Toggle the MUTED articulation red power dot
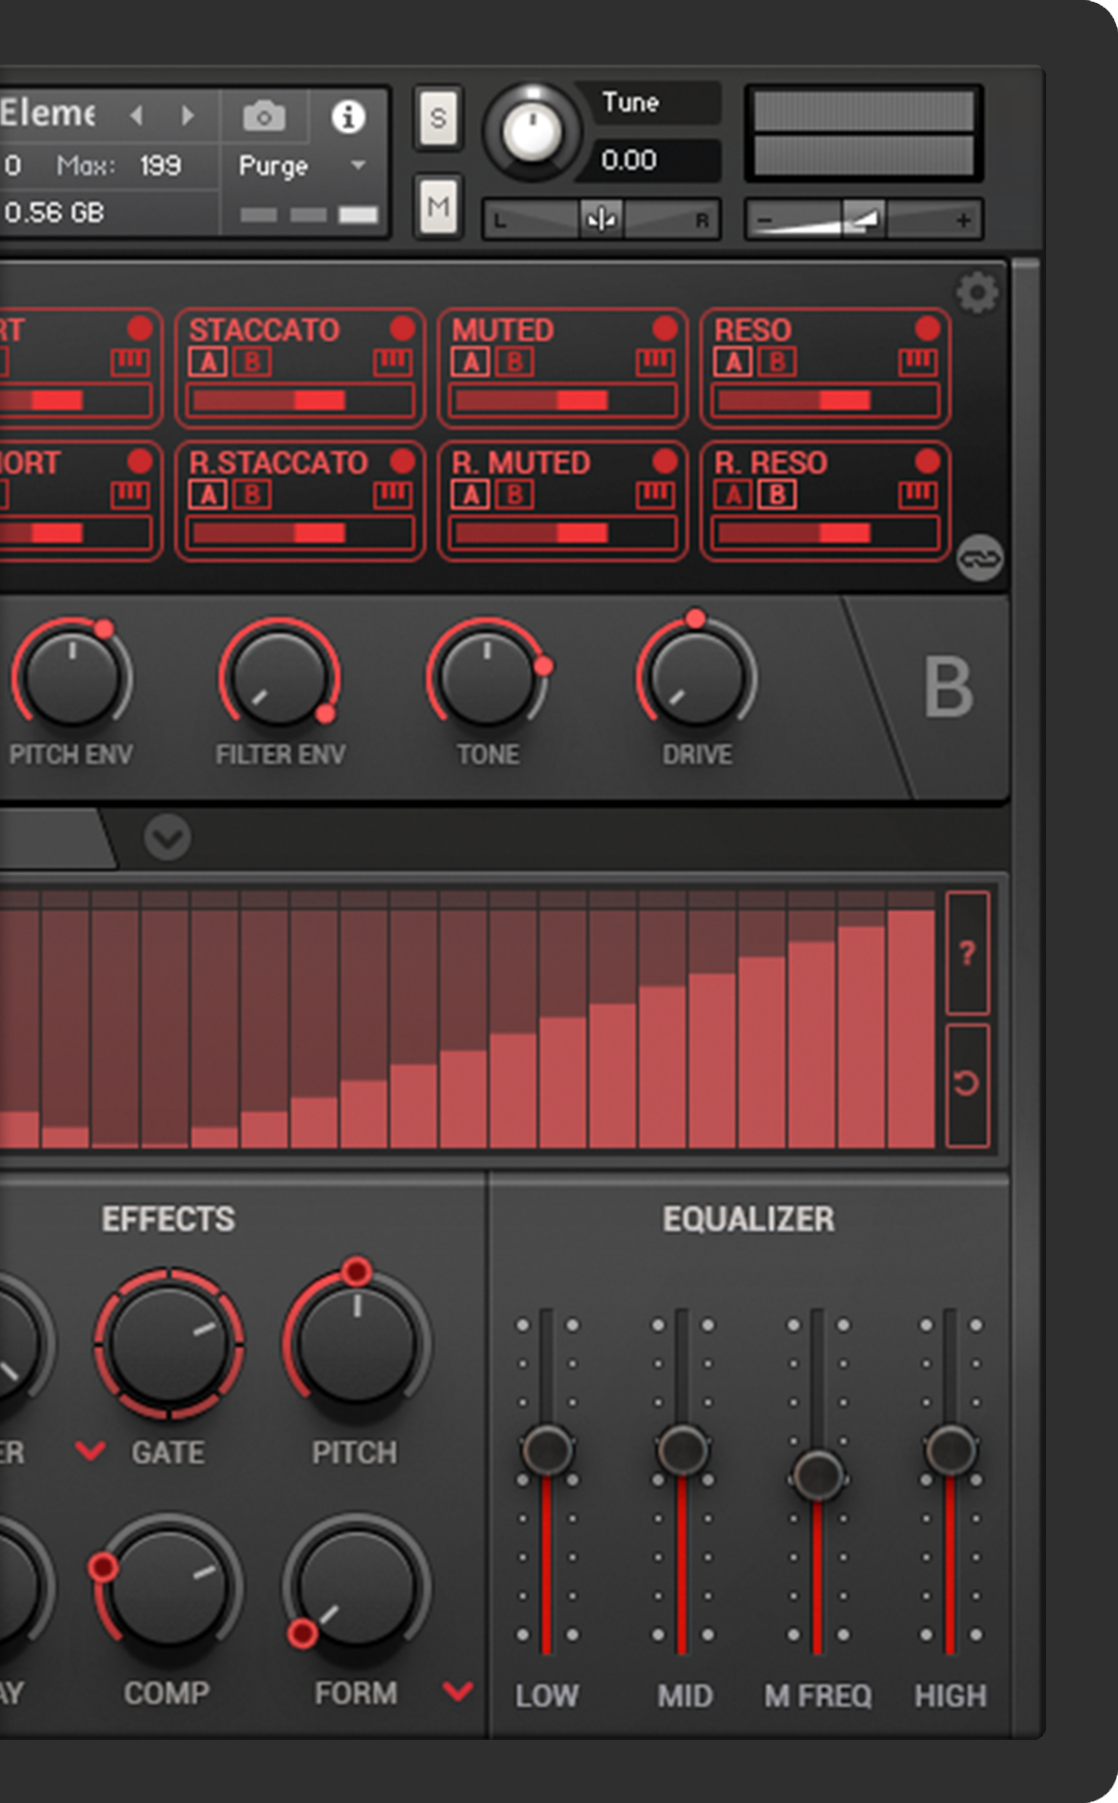 665,328
